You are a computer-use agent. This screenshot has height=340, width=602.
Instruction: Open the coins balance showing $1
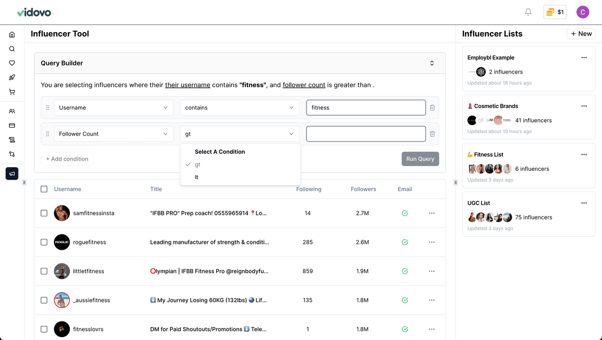click(x=554, y=12)
